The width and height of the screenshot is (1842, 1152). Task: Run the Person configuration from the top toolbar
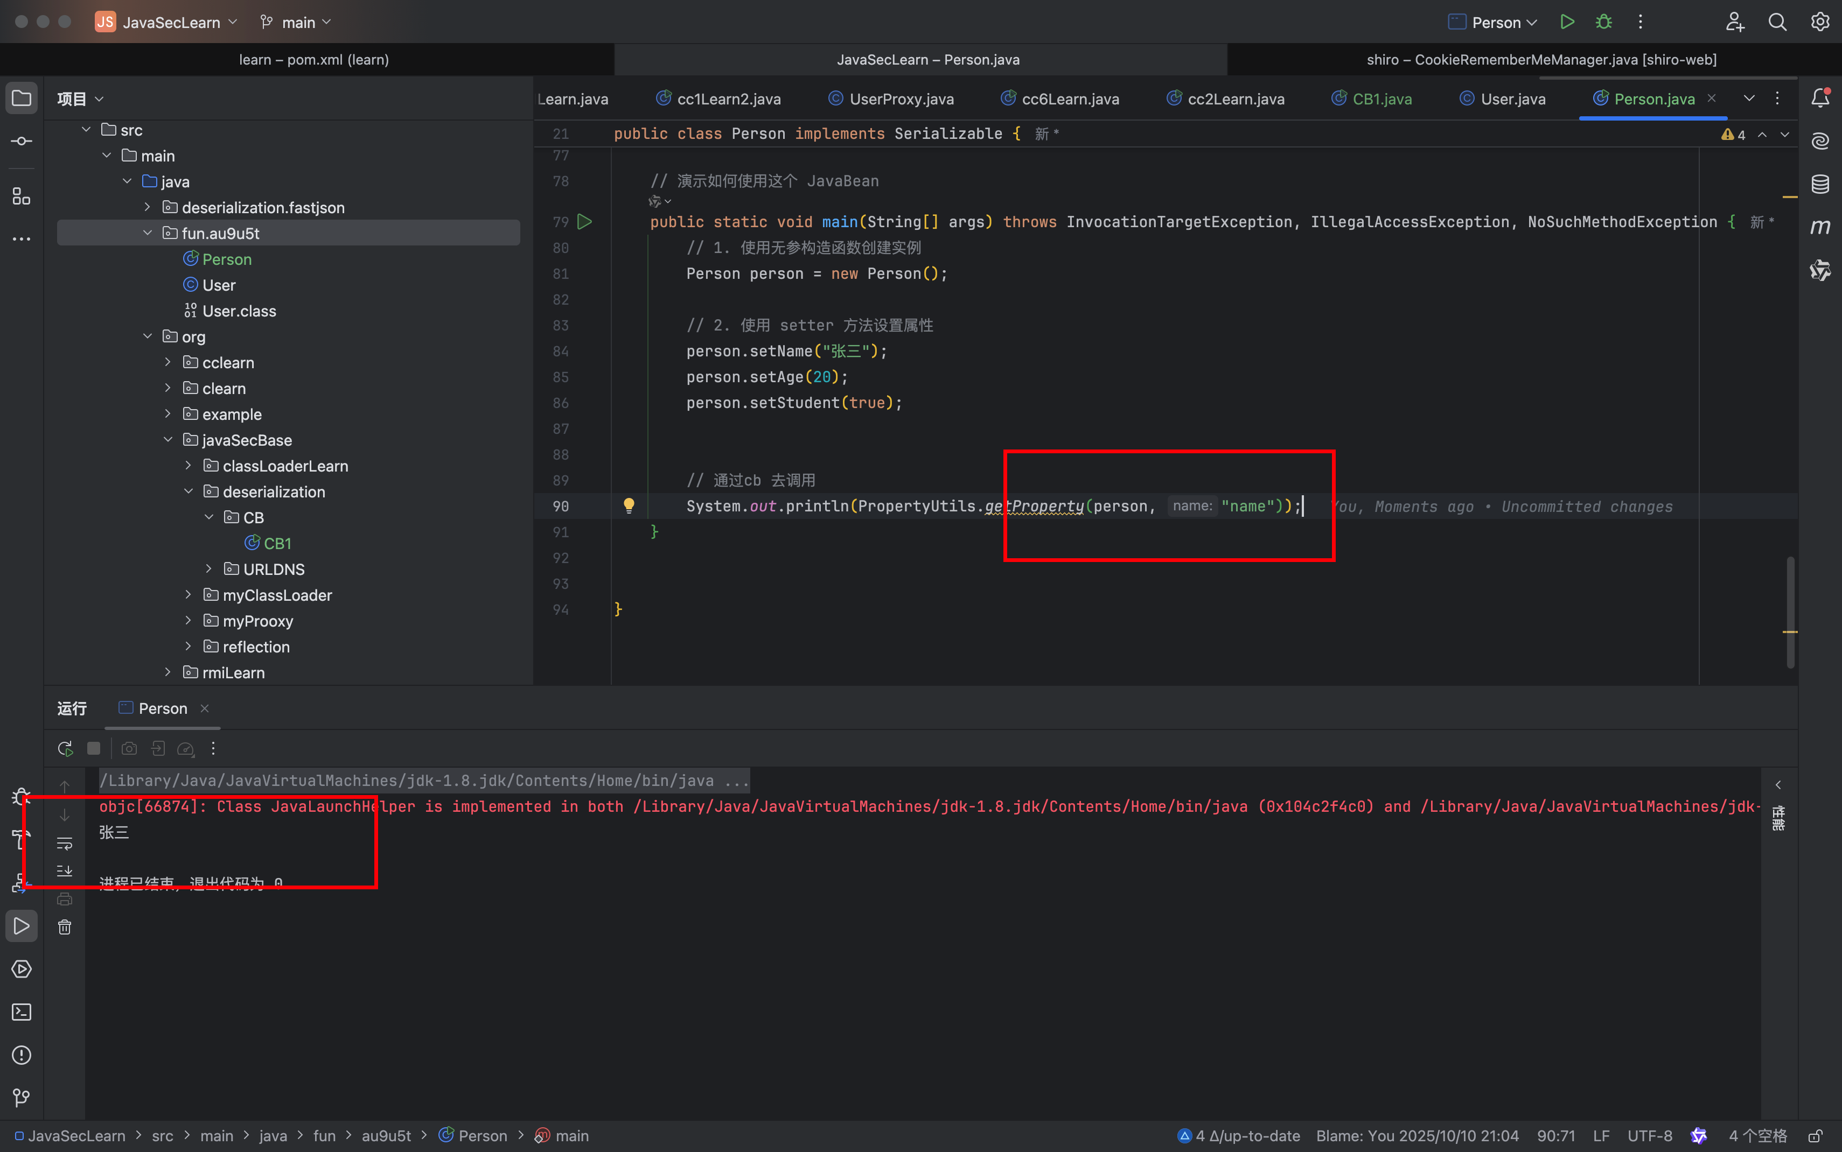[1567, 22]
